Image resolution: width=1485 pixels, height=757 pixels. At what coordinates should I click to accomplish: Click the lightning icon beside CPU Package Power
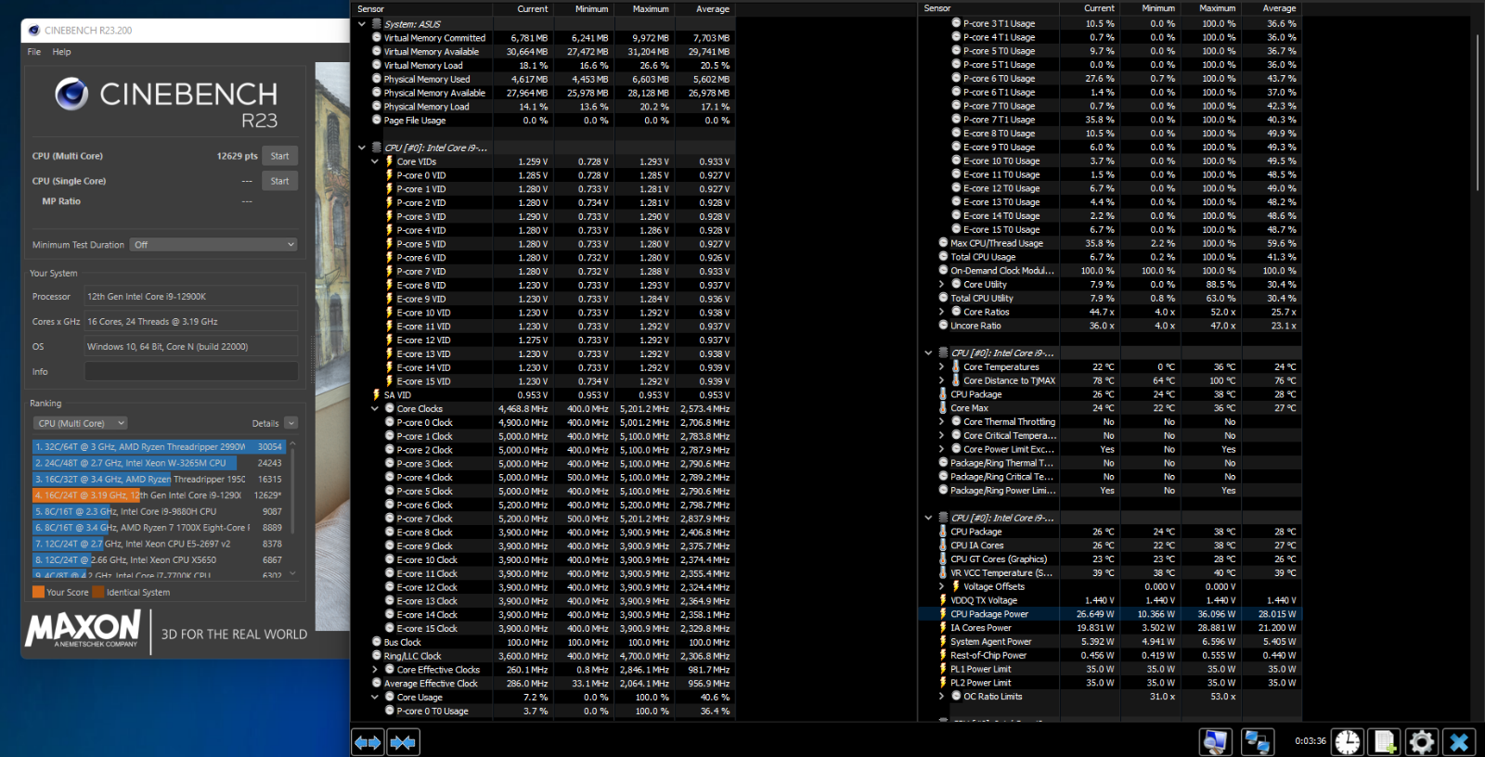click(x=943, y=614)
